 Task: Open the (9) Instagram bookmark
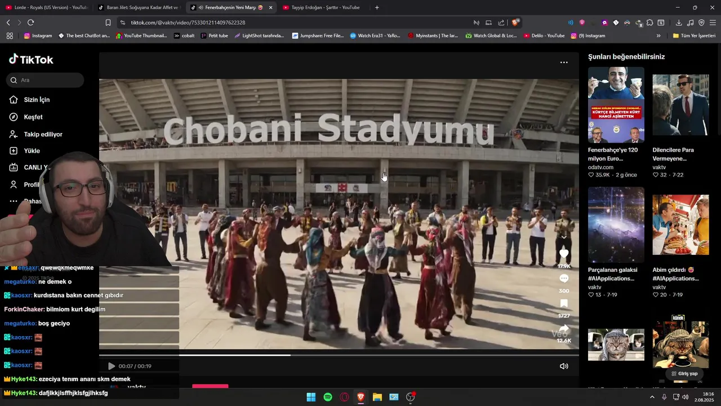[x=588, y=36]
